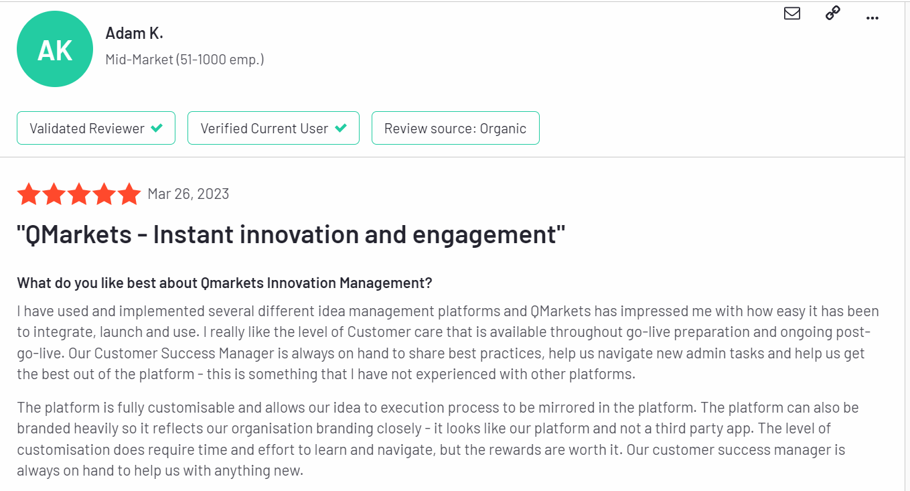The height and width of the screenshot is (491, 910).
Task: Click the first rating star
Action: click(x=29, y=194)
